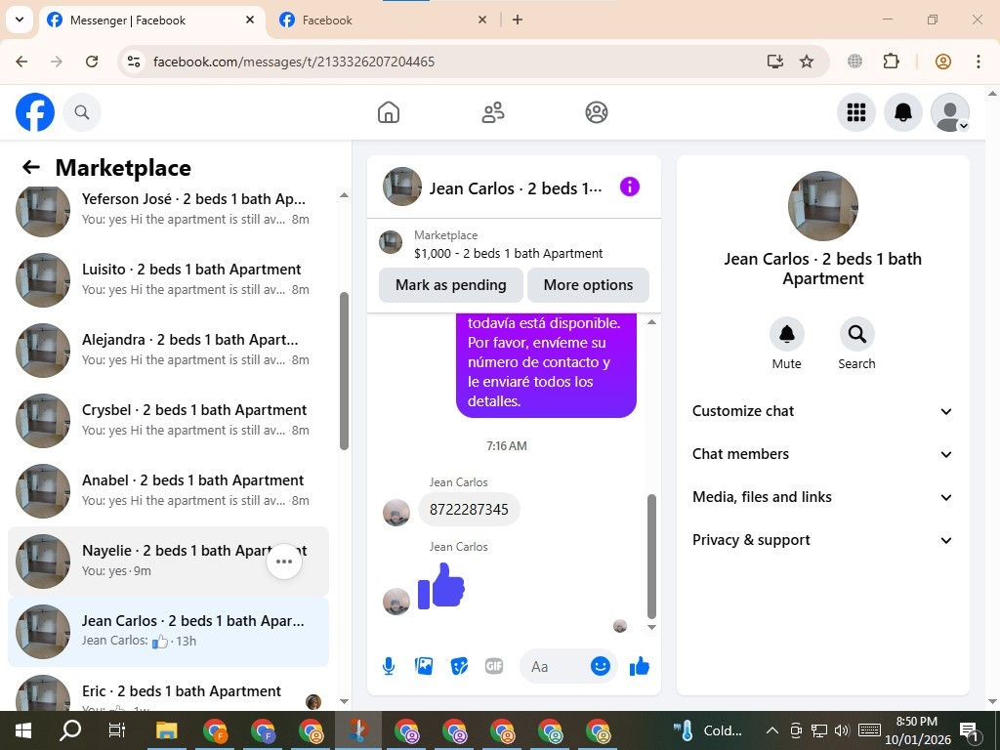Record a voice clip with microphone icon

pos(389,666)
